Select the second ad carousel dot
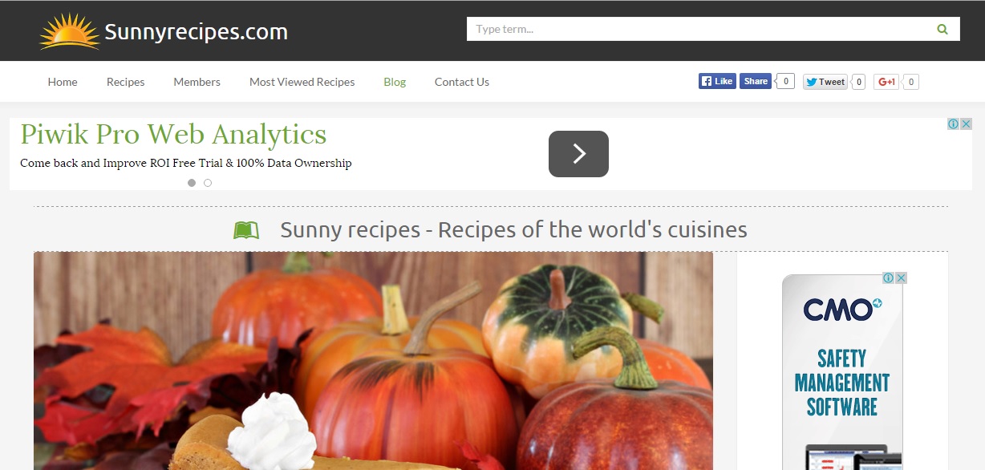The width and height of the screenshot is (985, 470). pos(208,183)
